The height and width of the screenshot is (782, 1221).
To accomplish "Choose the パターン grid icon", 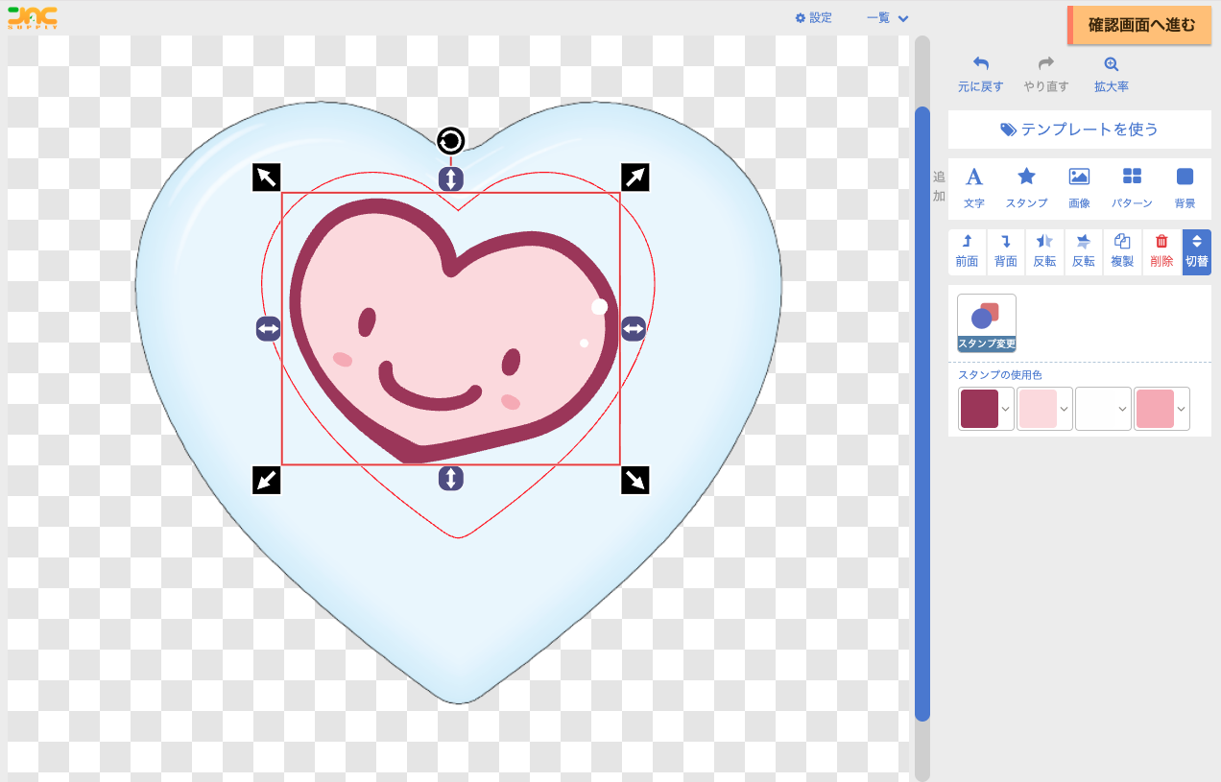I will click(x=1132, y=186).
